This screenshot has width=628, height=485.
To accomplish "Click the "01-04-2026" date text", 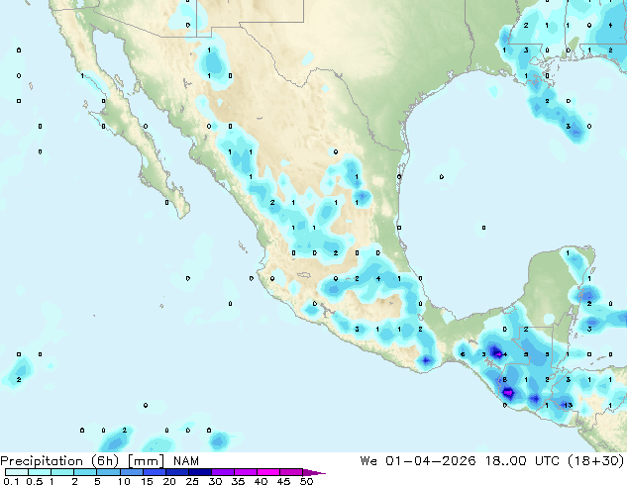I will point(431,461).
